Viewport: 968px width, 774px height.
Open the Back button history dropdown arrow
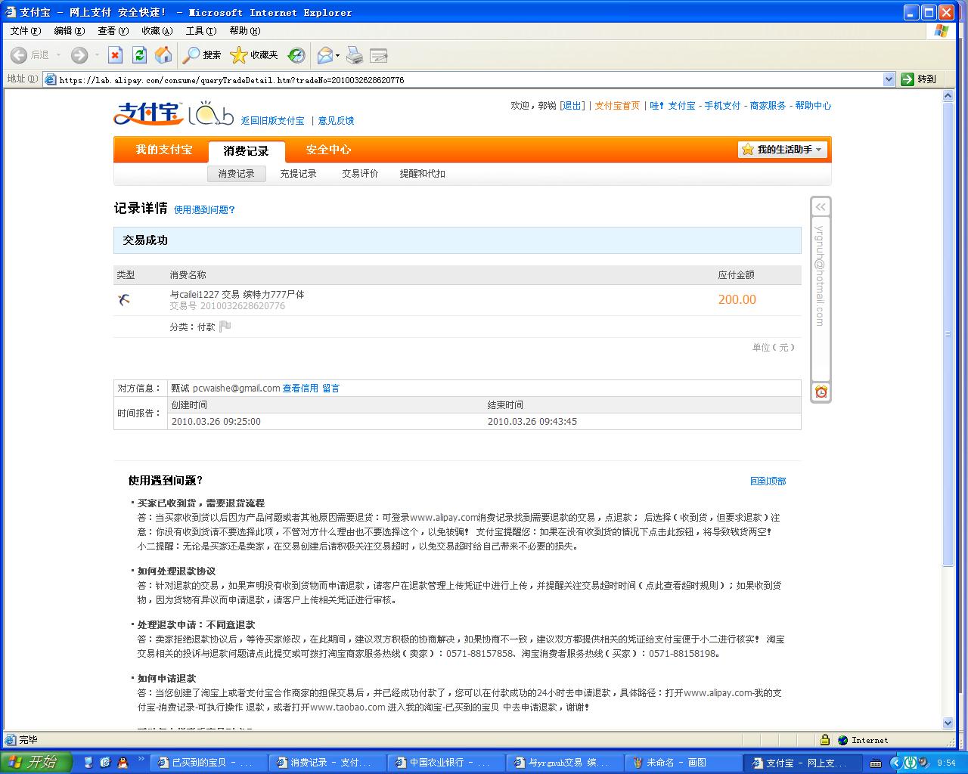pyautogui.click(x=59, y=55)
